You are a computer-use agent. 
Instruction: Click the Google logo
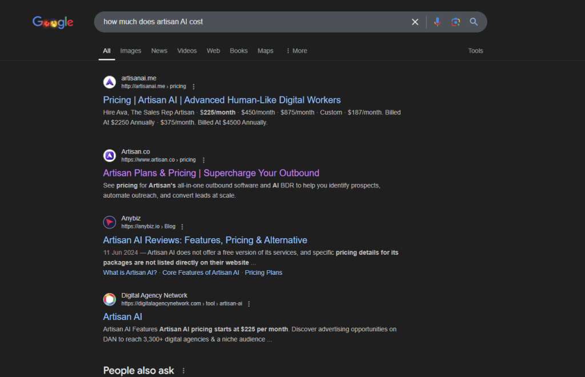pos(53,22)
